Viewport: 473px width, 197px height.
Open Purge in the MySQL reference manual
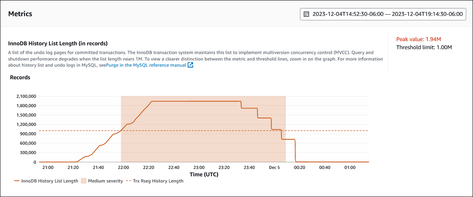click(145, 65)
